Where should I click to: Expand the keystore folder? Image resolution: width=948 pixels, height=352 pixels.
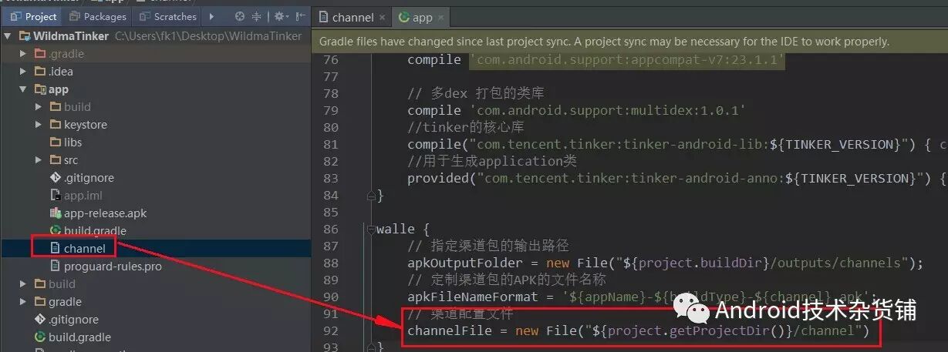coord(39,125)
